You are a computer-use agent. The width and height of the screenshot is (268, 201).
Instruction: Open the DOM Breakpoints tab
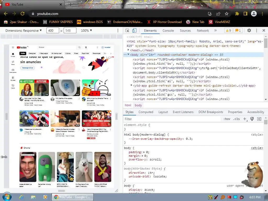pyautogui.click(x=211, y=112)
